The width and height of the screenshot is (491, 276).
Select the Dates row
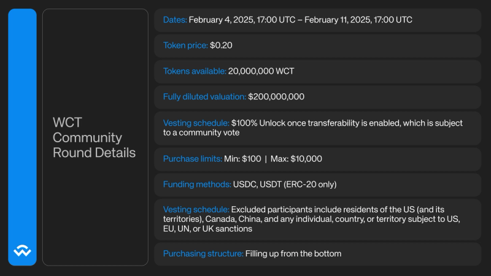pyautogui.click(x=317, y=20)
